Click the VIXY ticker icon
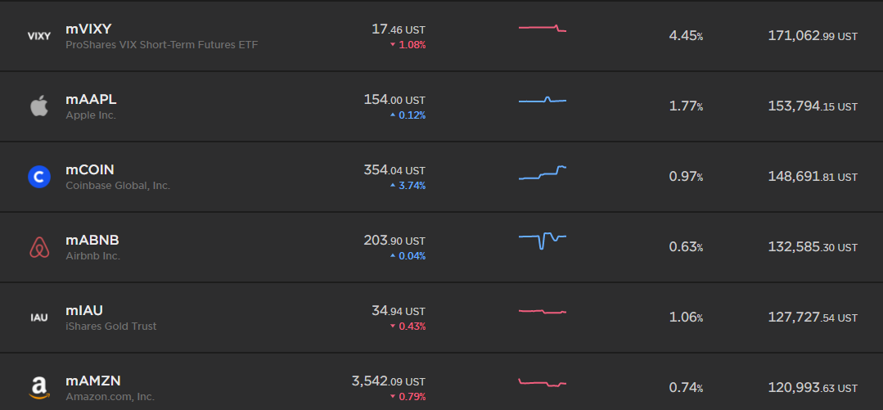 click(x=38, y=36)
